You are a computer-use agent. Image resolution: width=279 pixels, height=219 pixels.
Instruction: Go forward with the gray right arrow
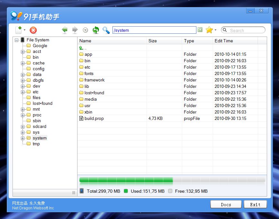[75, 30]
